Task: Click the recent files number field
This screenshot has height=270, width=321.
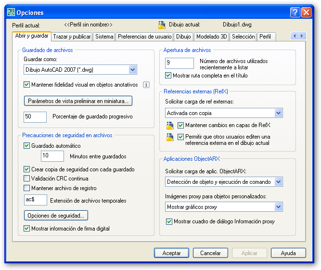Action: (x=180, y=63)
